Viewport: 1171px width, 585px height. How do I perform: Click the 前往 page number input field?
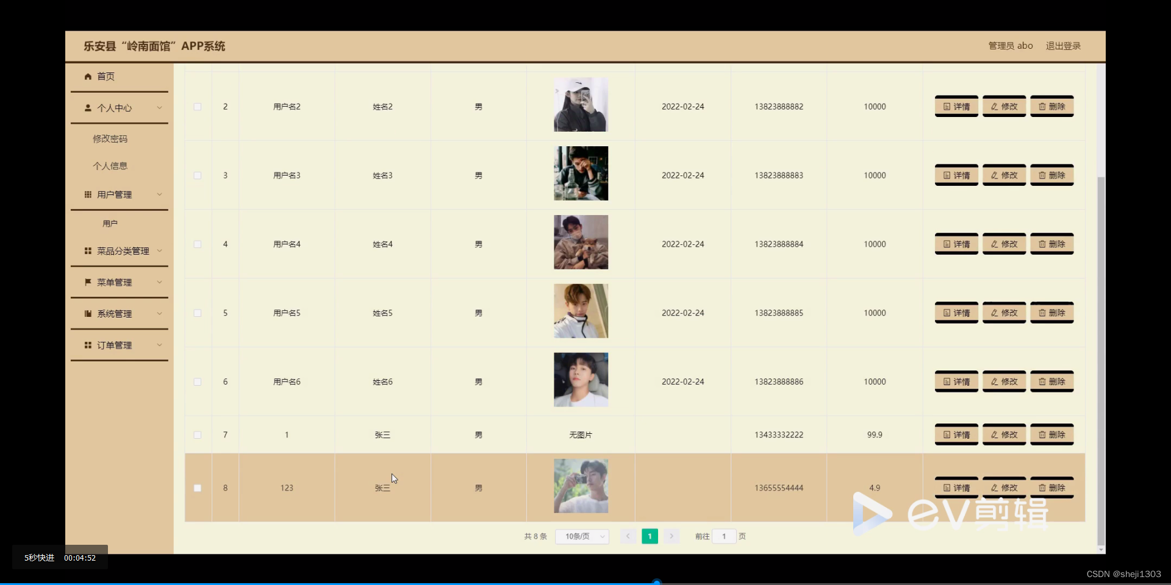point(723,536)
